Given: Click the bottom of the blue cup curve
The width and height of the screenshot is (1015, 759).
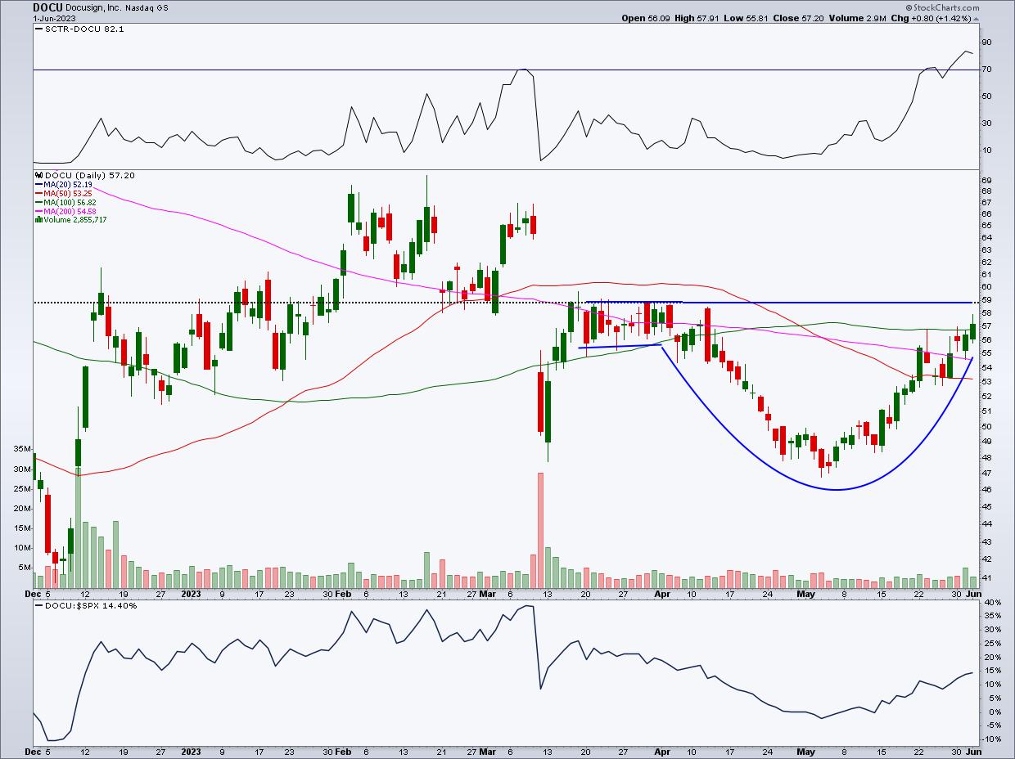Looking at the screenshot, I should 835,489.
